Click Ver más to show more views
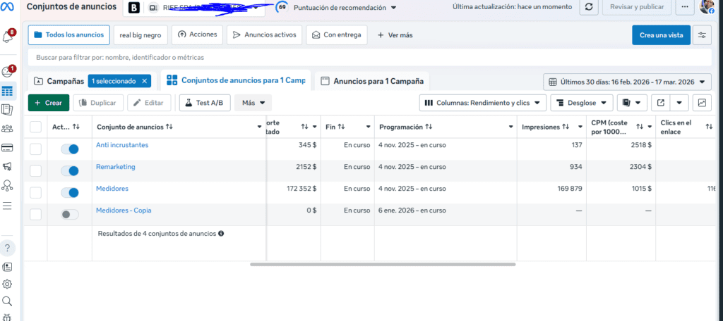The height and width of the screenshot is (321, 723). (x=395, y=35)
